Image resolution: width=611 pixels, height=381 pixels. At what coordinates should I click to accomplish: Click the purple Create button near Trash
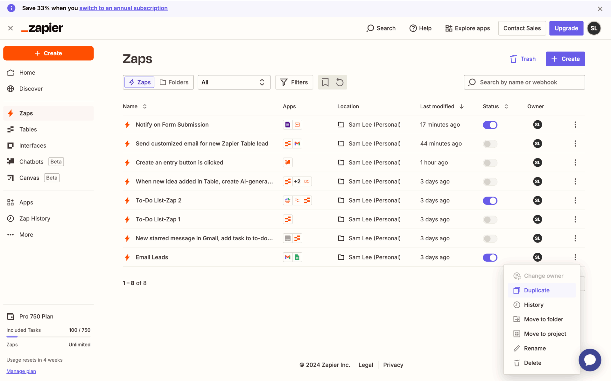coord(565,59)
